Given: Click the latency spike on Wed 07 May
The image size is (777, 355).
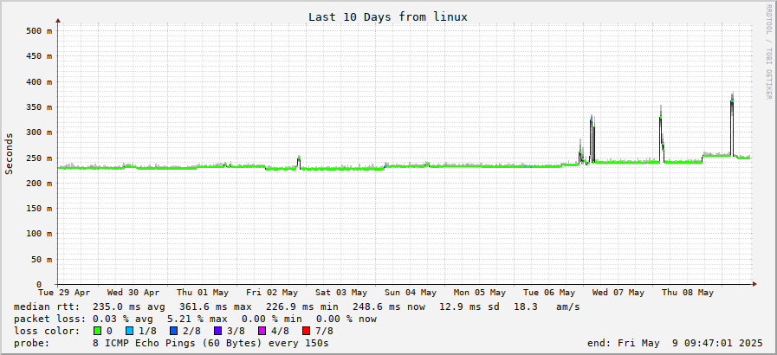Looking at the screenshot, I should (661, 133).
